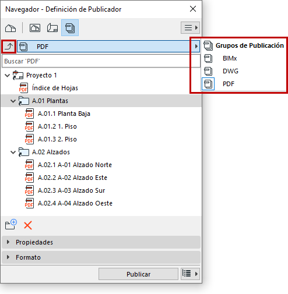Select A.01.3 2. Piso
Screen dimensions: 288x294
pyautogui.click(x=57, y=139)
